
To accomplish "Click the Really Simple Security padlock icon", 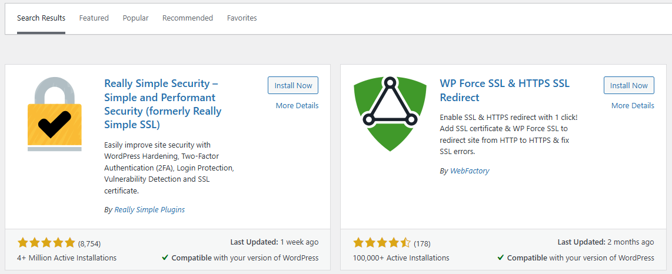I will point(55,114).
